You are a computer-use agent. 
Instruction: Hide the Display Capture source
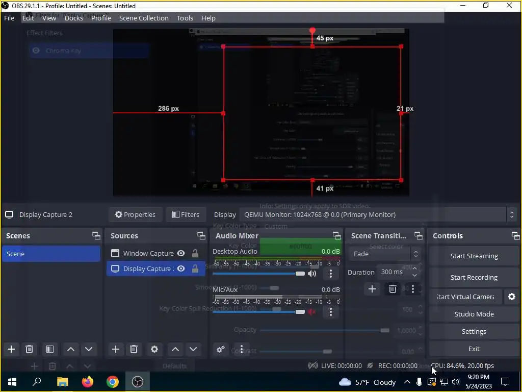181,268
